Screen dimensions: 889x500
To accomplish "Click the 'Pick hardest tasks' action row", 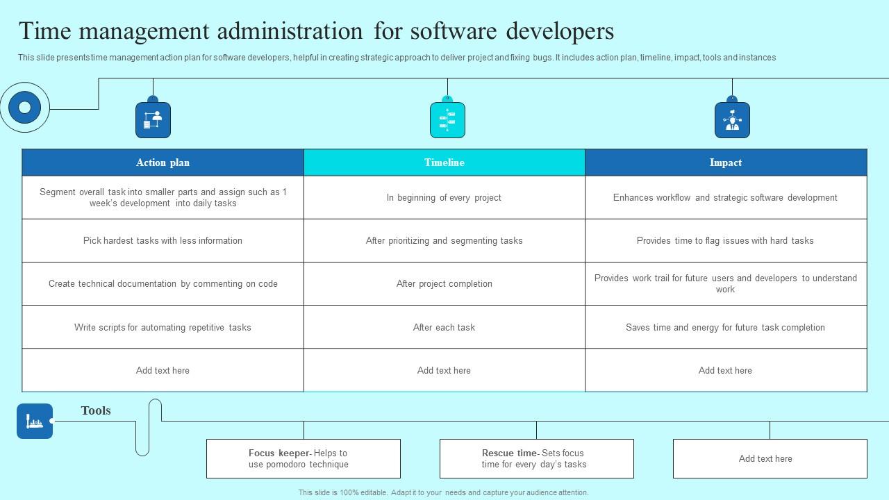I will 163,240.
